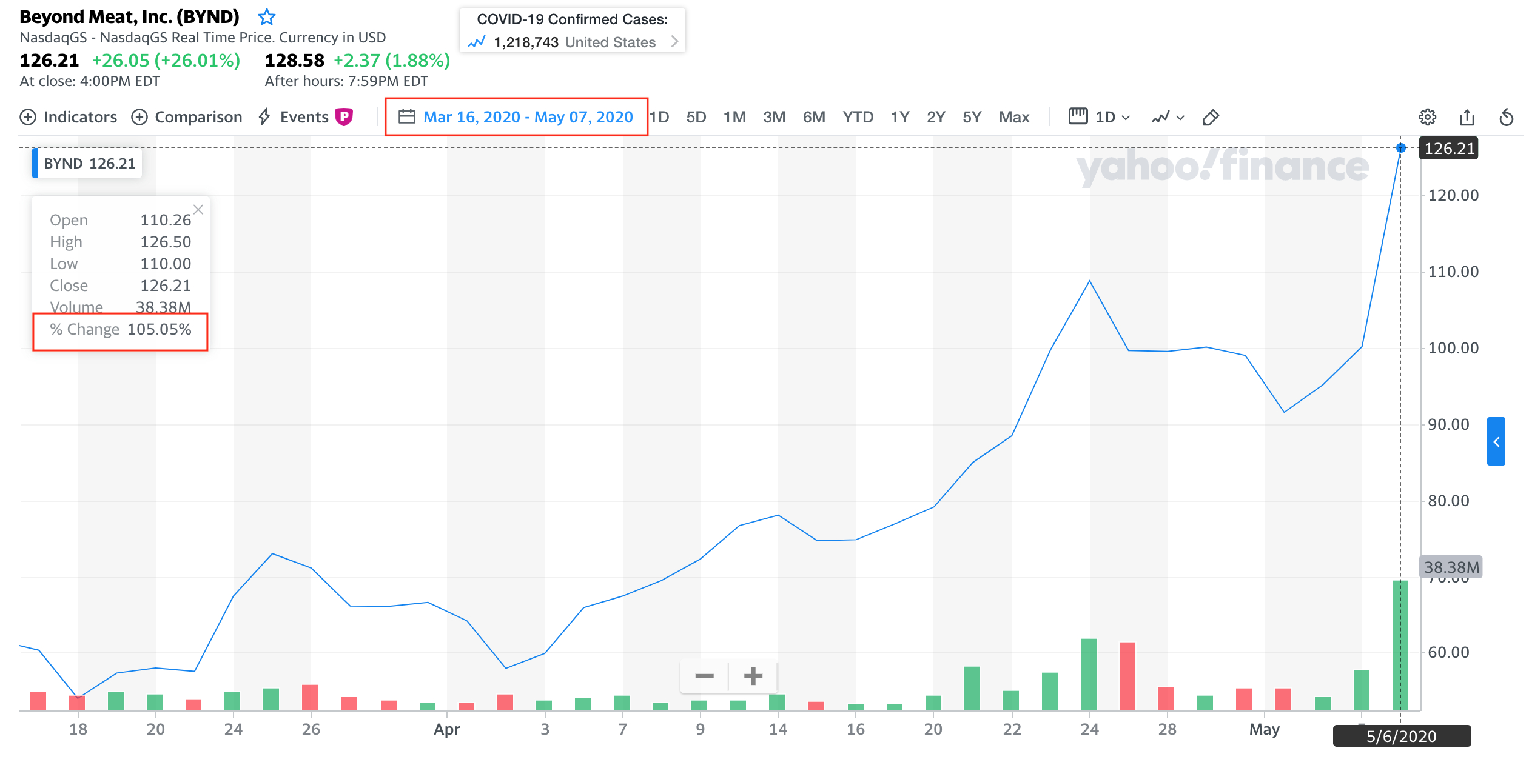Click the Beyond Meat, Inc. (BYND) title
Screen dimensions: 1529x765
(129, 17)
